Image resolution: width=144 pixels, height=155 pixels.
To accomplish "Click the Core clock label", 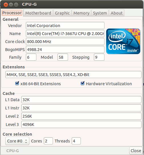I will (x=15, y=42).
